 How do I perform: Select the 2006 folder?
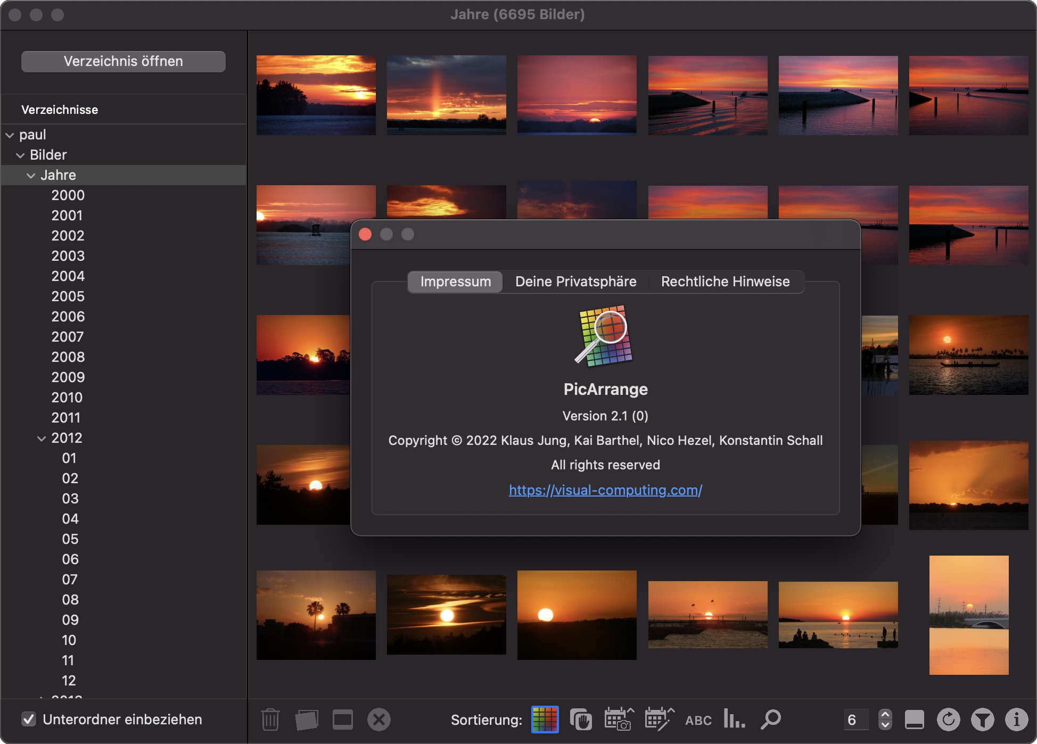point(68,317)
